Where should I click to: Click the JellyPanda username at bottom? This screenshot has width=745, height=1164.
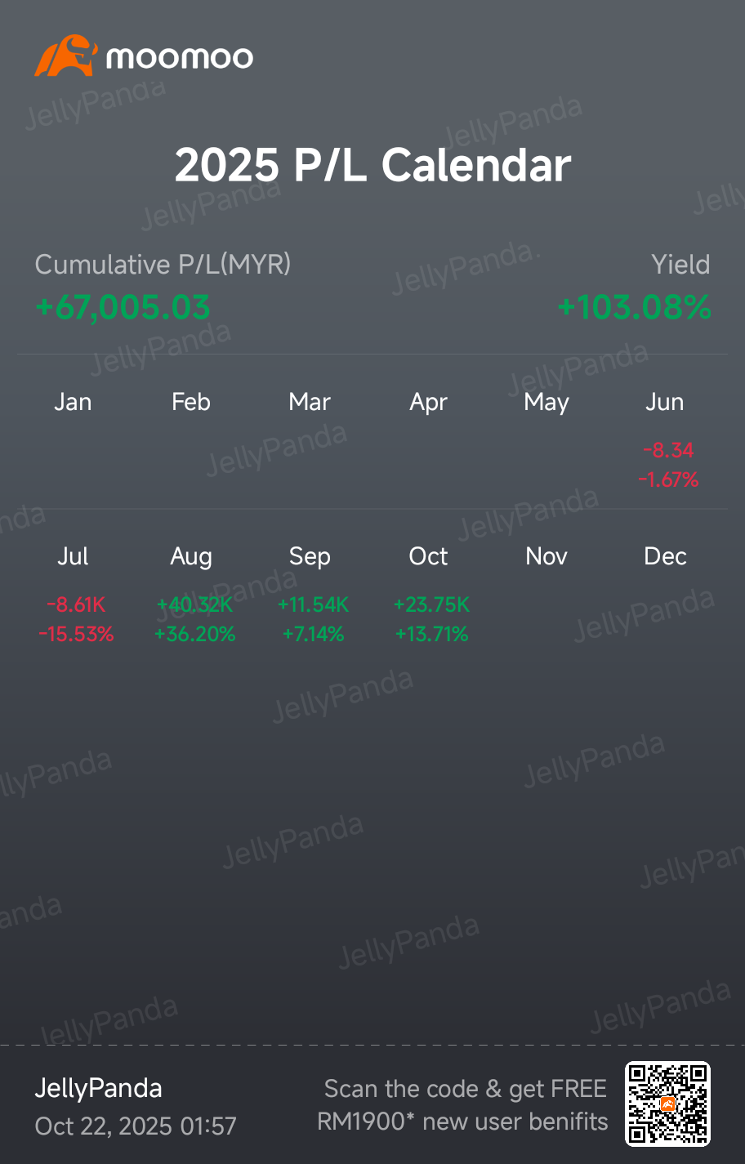coord(98,1089)
